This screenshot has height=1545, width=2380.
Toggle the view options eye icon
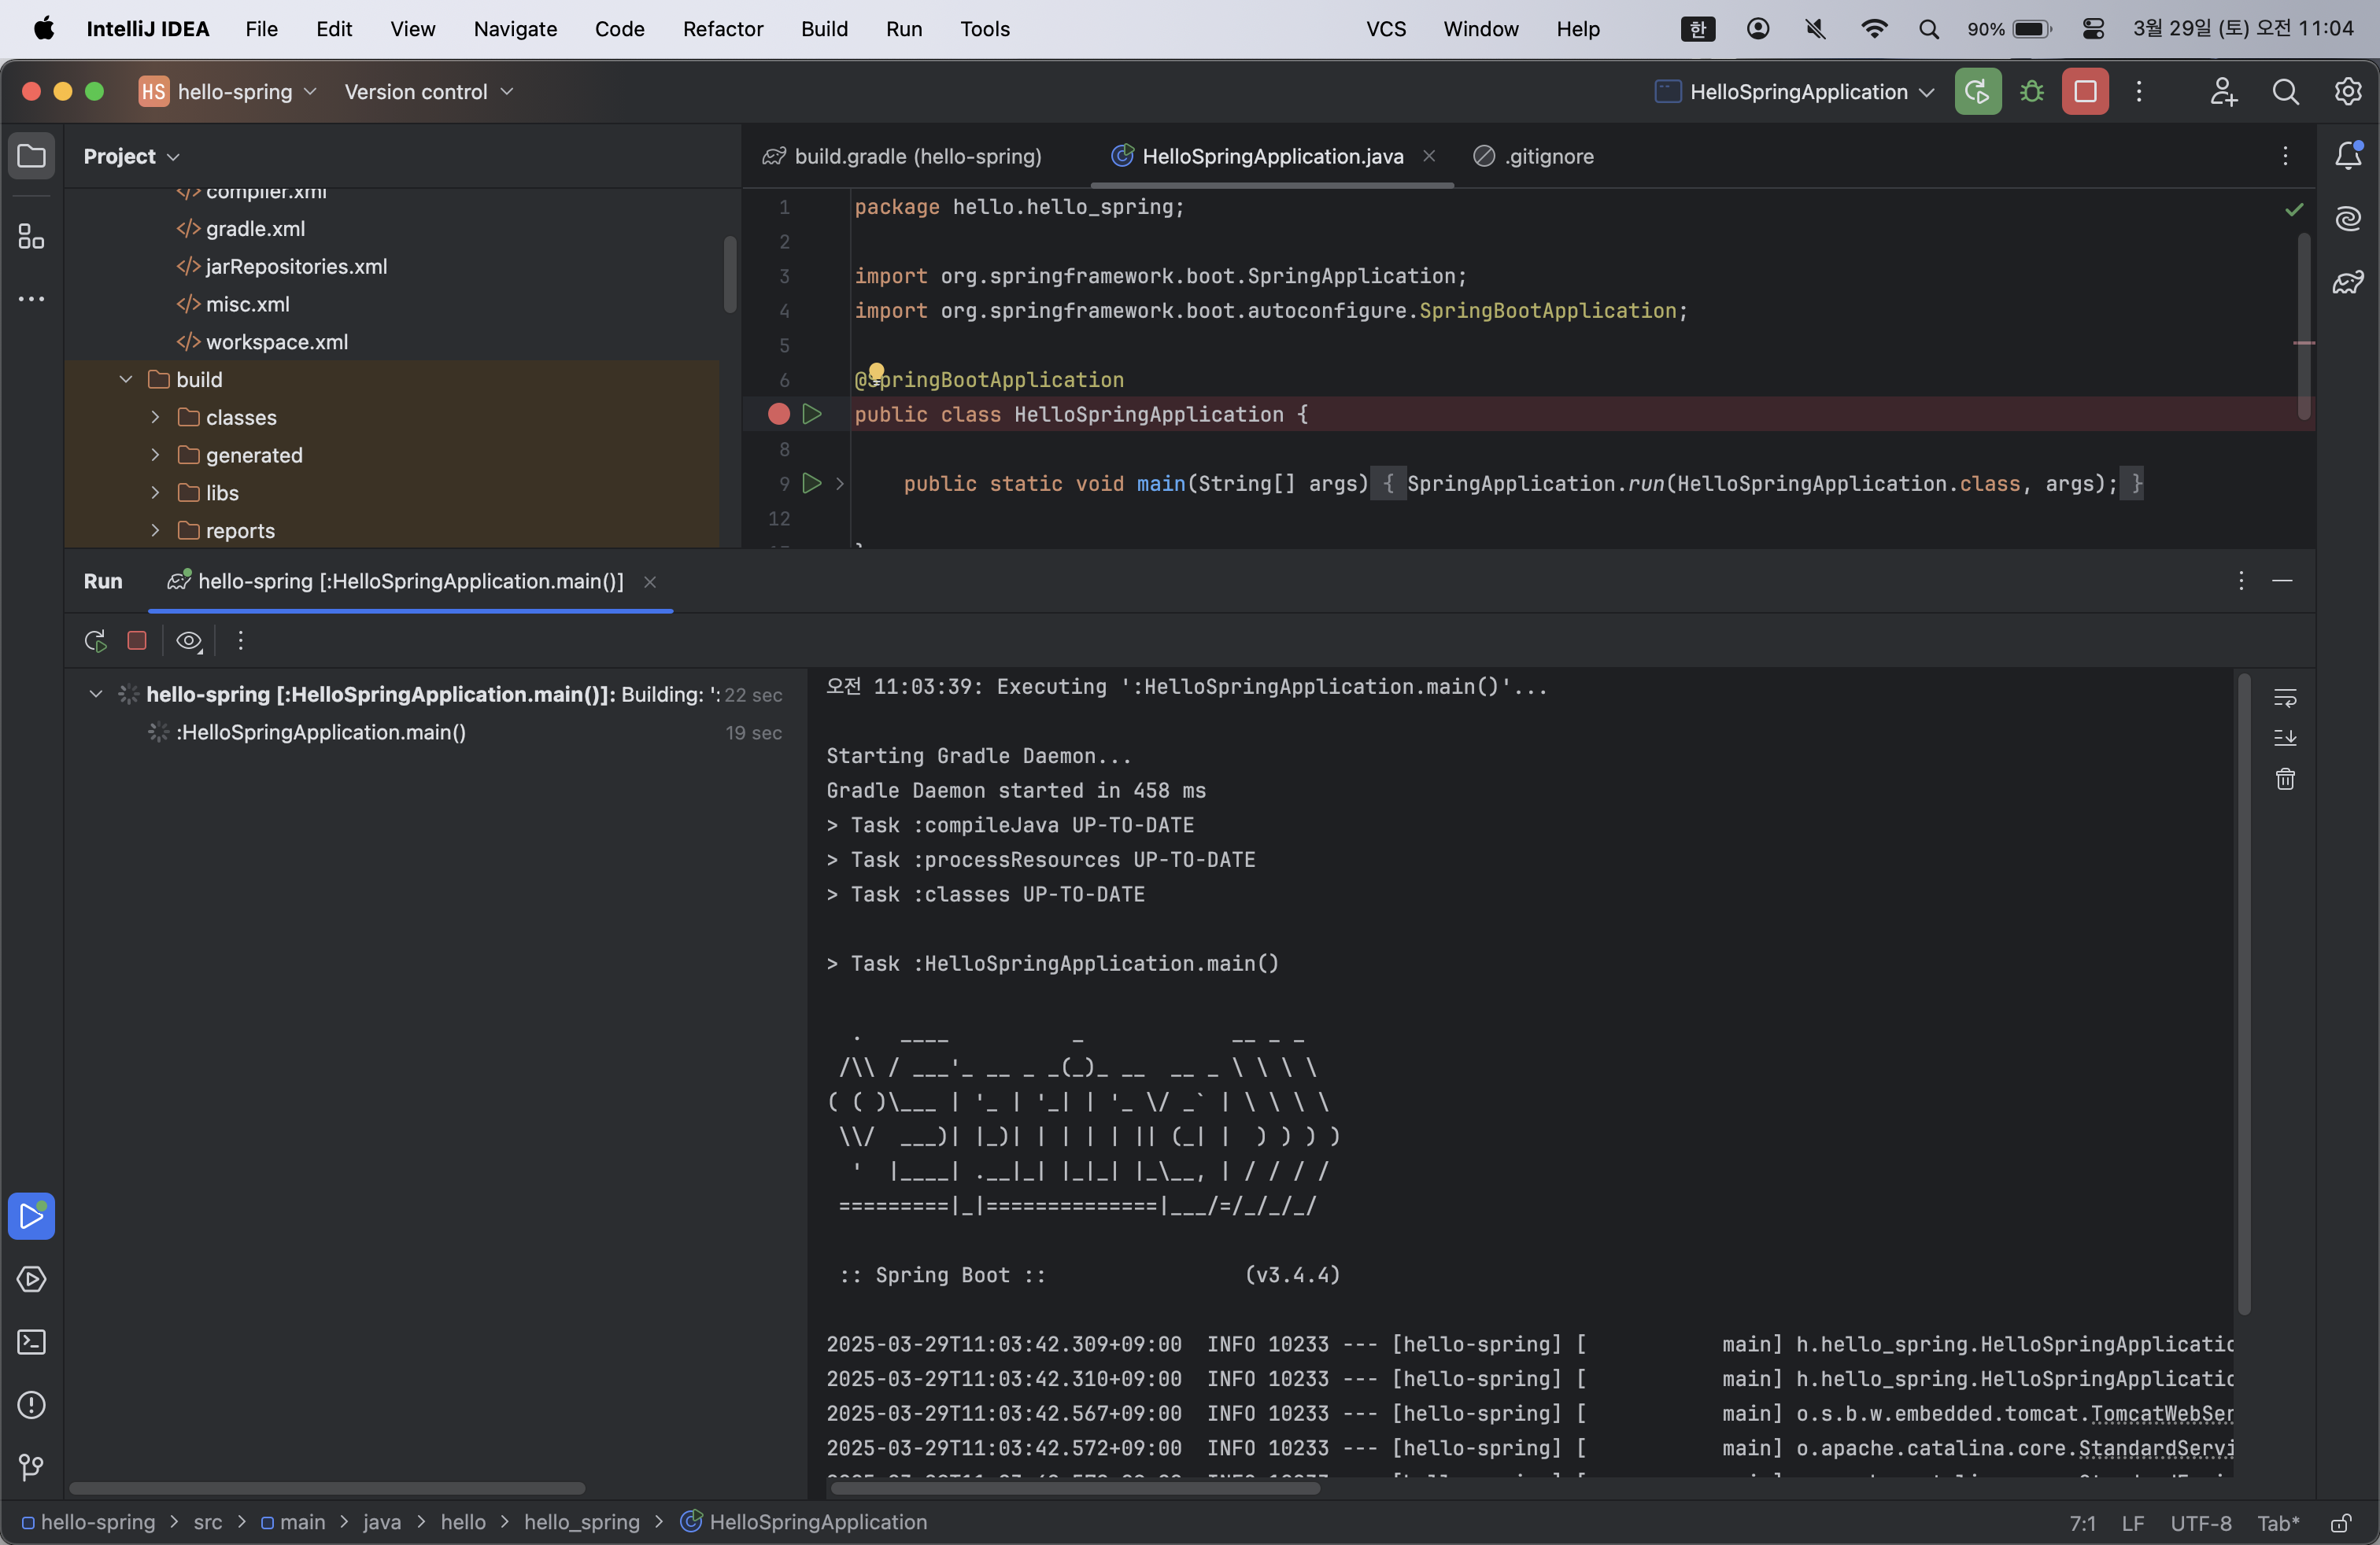[189, 640]
